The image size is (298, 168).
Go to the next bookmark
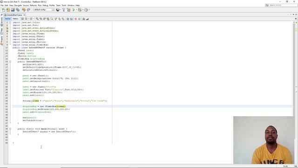pos(59,19)
